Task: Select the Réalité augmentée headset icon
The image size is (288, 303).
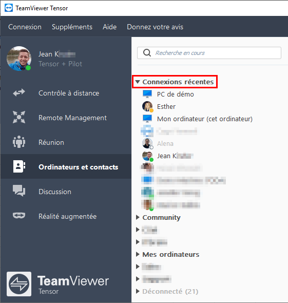Action: click(x=19, y=216)
